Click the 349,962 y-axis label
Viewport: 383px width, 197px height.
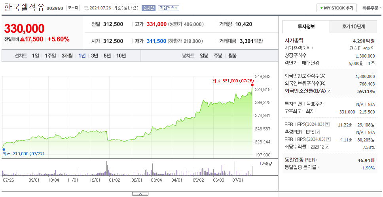263,76
